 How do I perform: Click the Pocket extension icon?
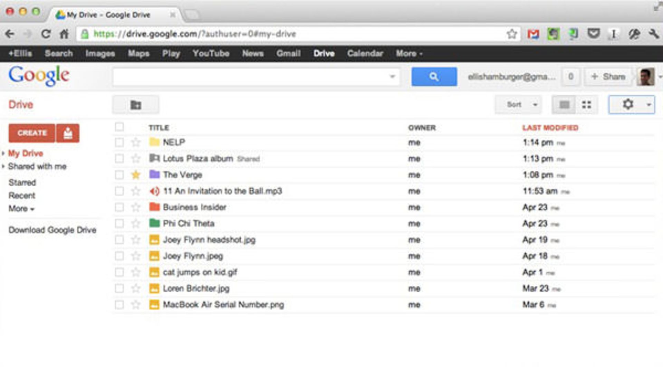(x=594, y=34)
